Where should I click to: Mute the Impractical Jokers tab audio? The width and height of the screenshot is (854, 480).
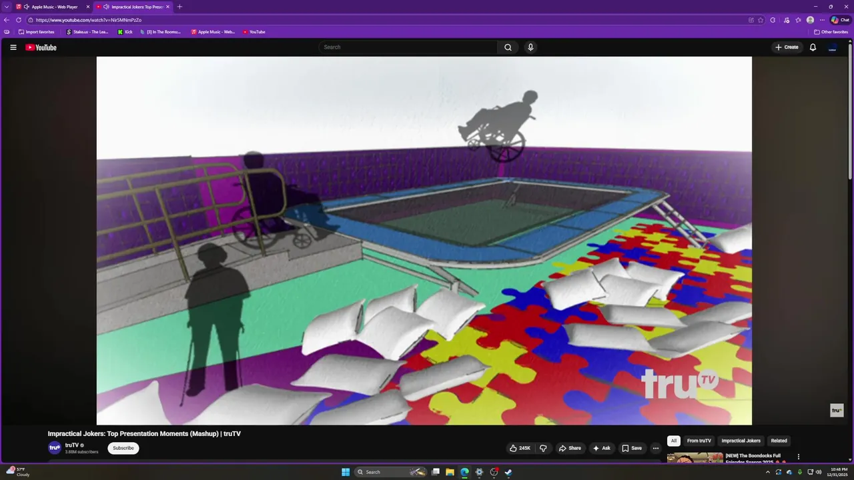click(106, 7)
